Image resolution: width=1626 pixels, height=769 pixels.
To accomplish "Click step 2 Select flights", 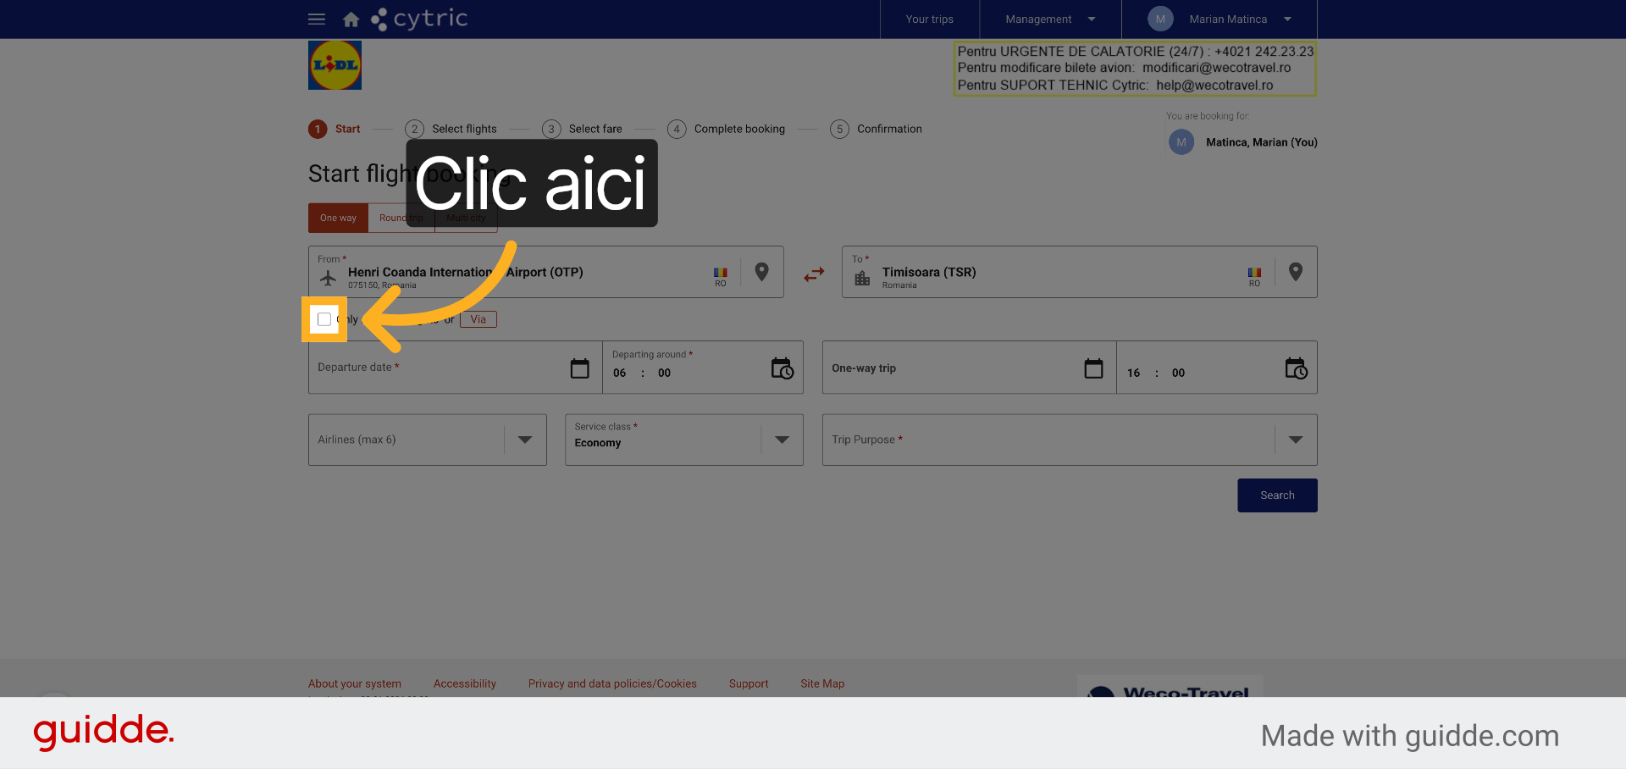I will click(451, 129).
